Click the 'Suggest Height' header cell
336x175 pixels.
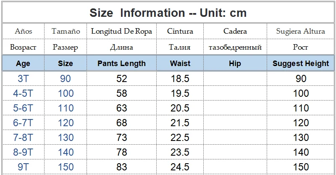(x=300, y=64)
